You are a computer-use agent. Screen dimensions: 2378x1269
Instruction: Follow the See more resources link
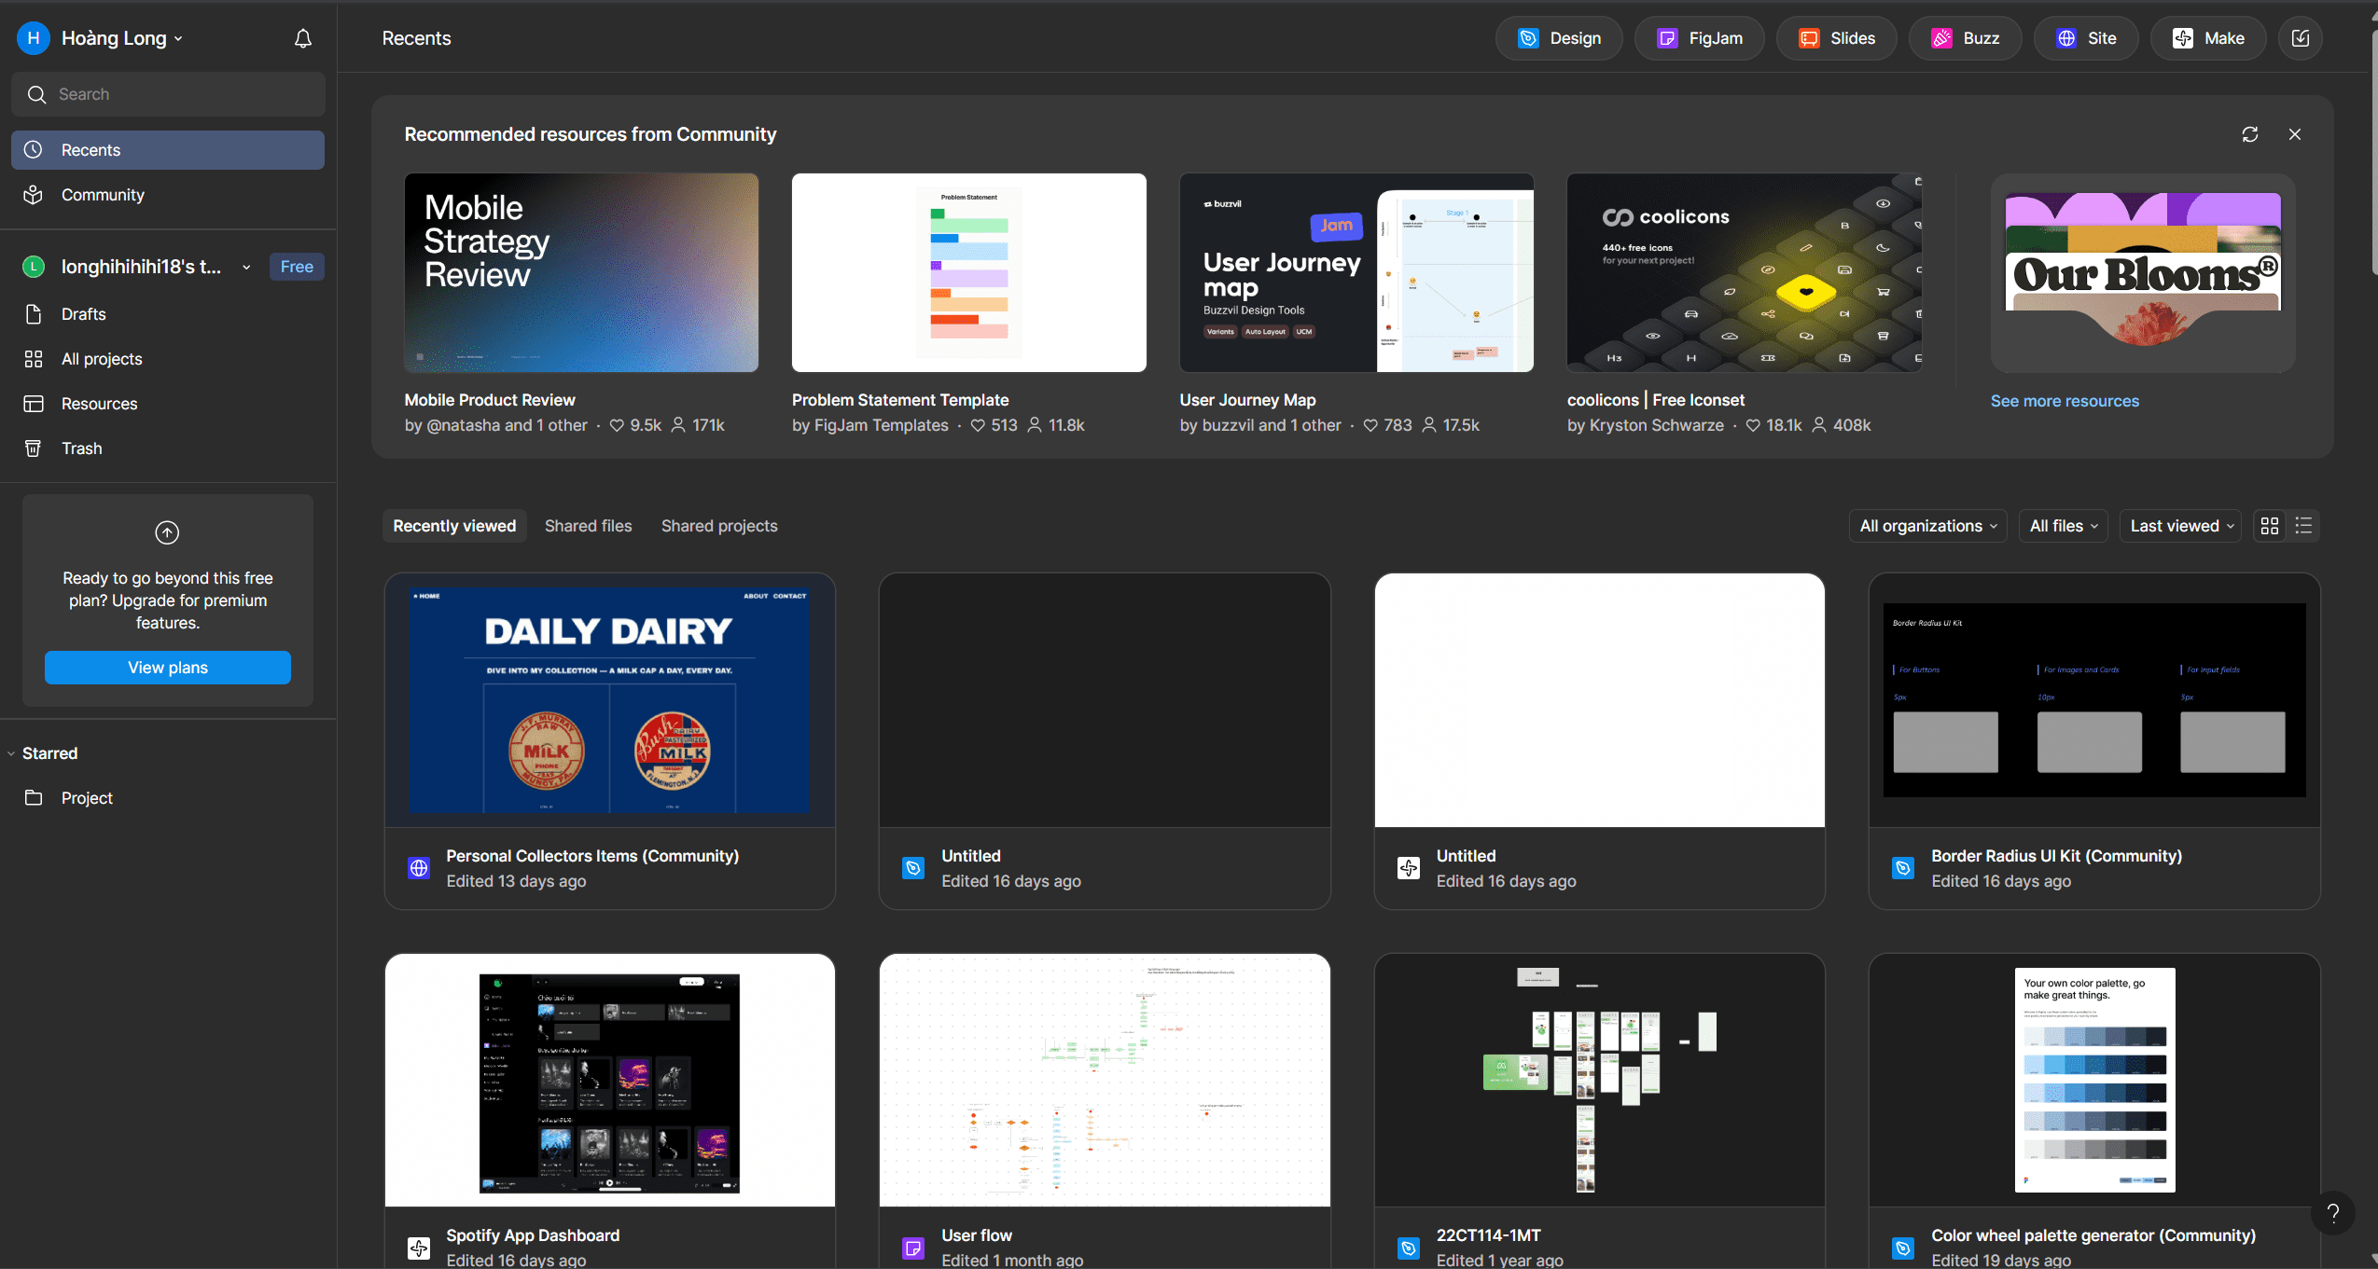click(2064, 401)
